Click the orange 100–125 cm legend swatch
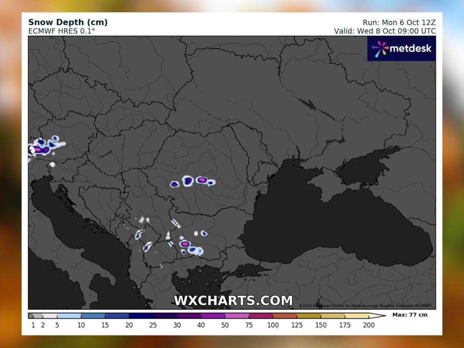 click(285, 316)
